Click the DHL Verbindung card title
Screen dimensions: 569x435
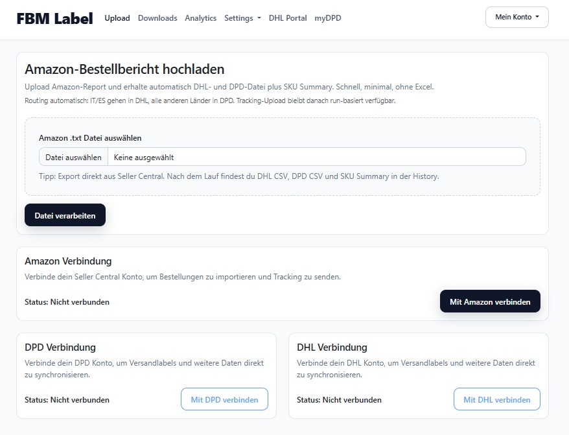(332, 347)
